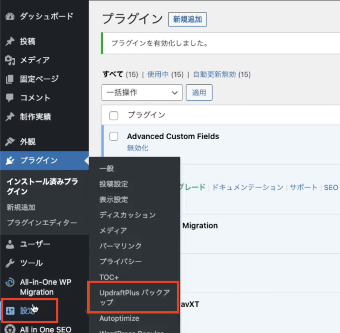
Task: Click the コメント speech bubble icon
Action: (10, 98)
